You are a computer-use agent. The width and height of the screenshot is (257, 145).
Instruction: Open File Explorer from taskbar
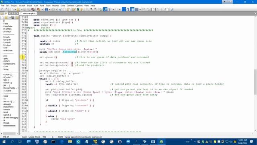click(70, 141)
